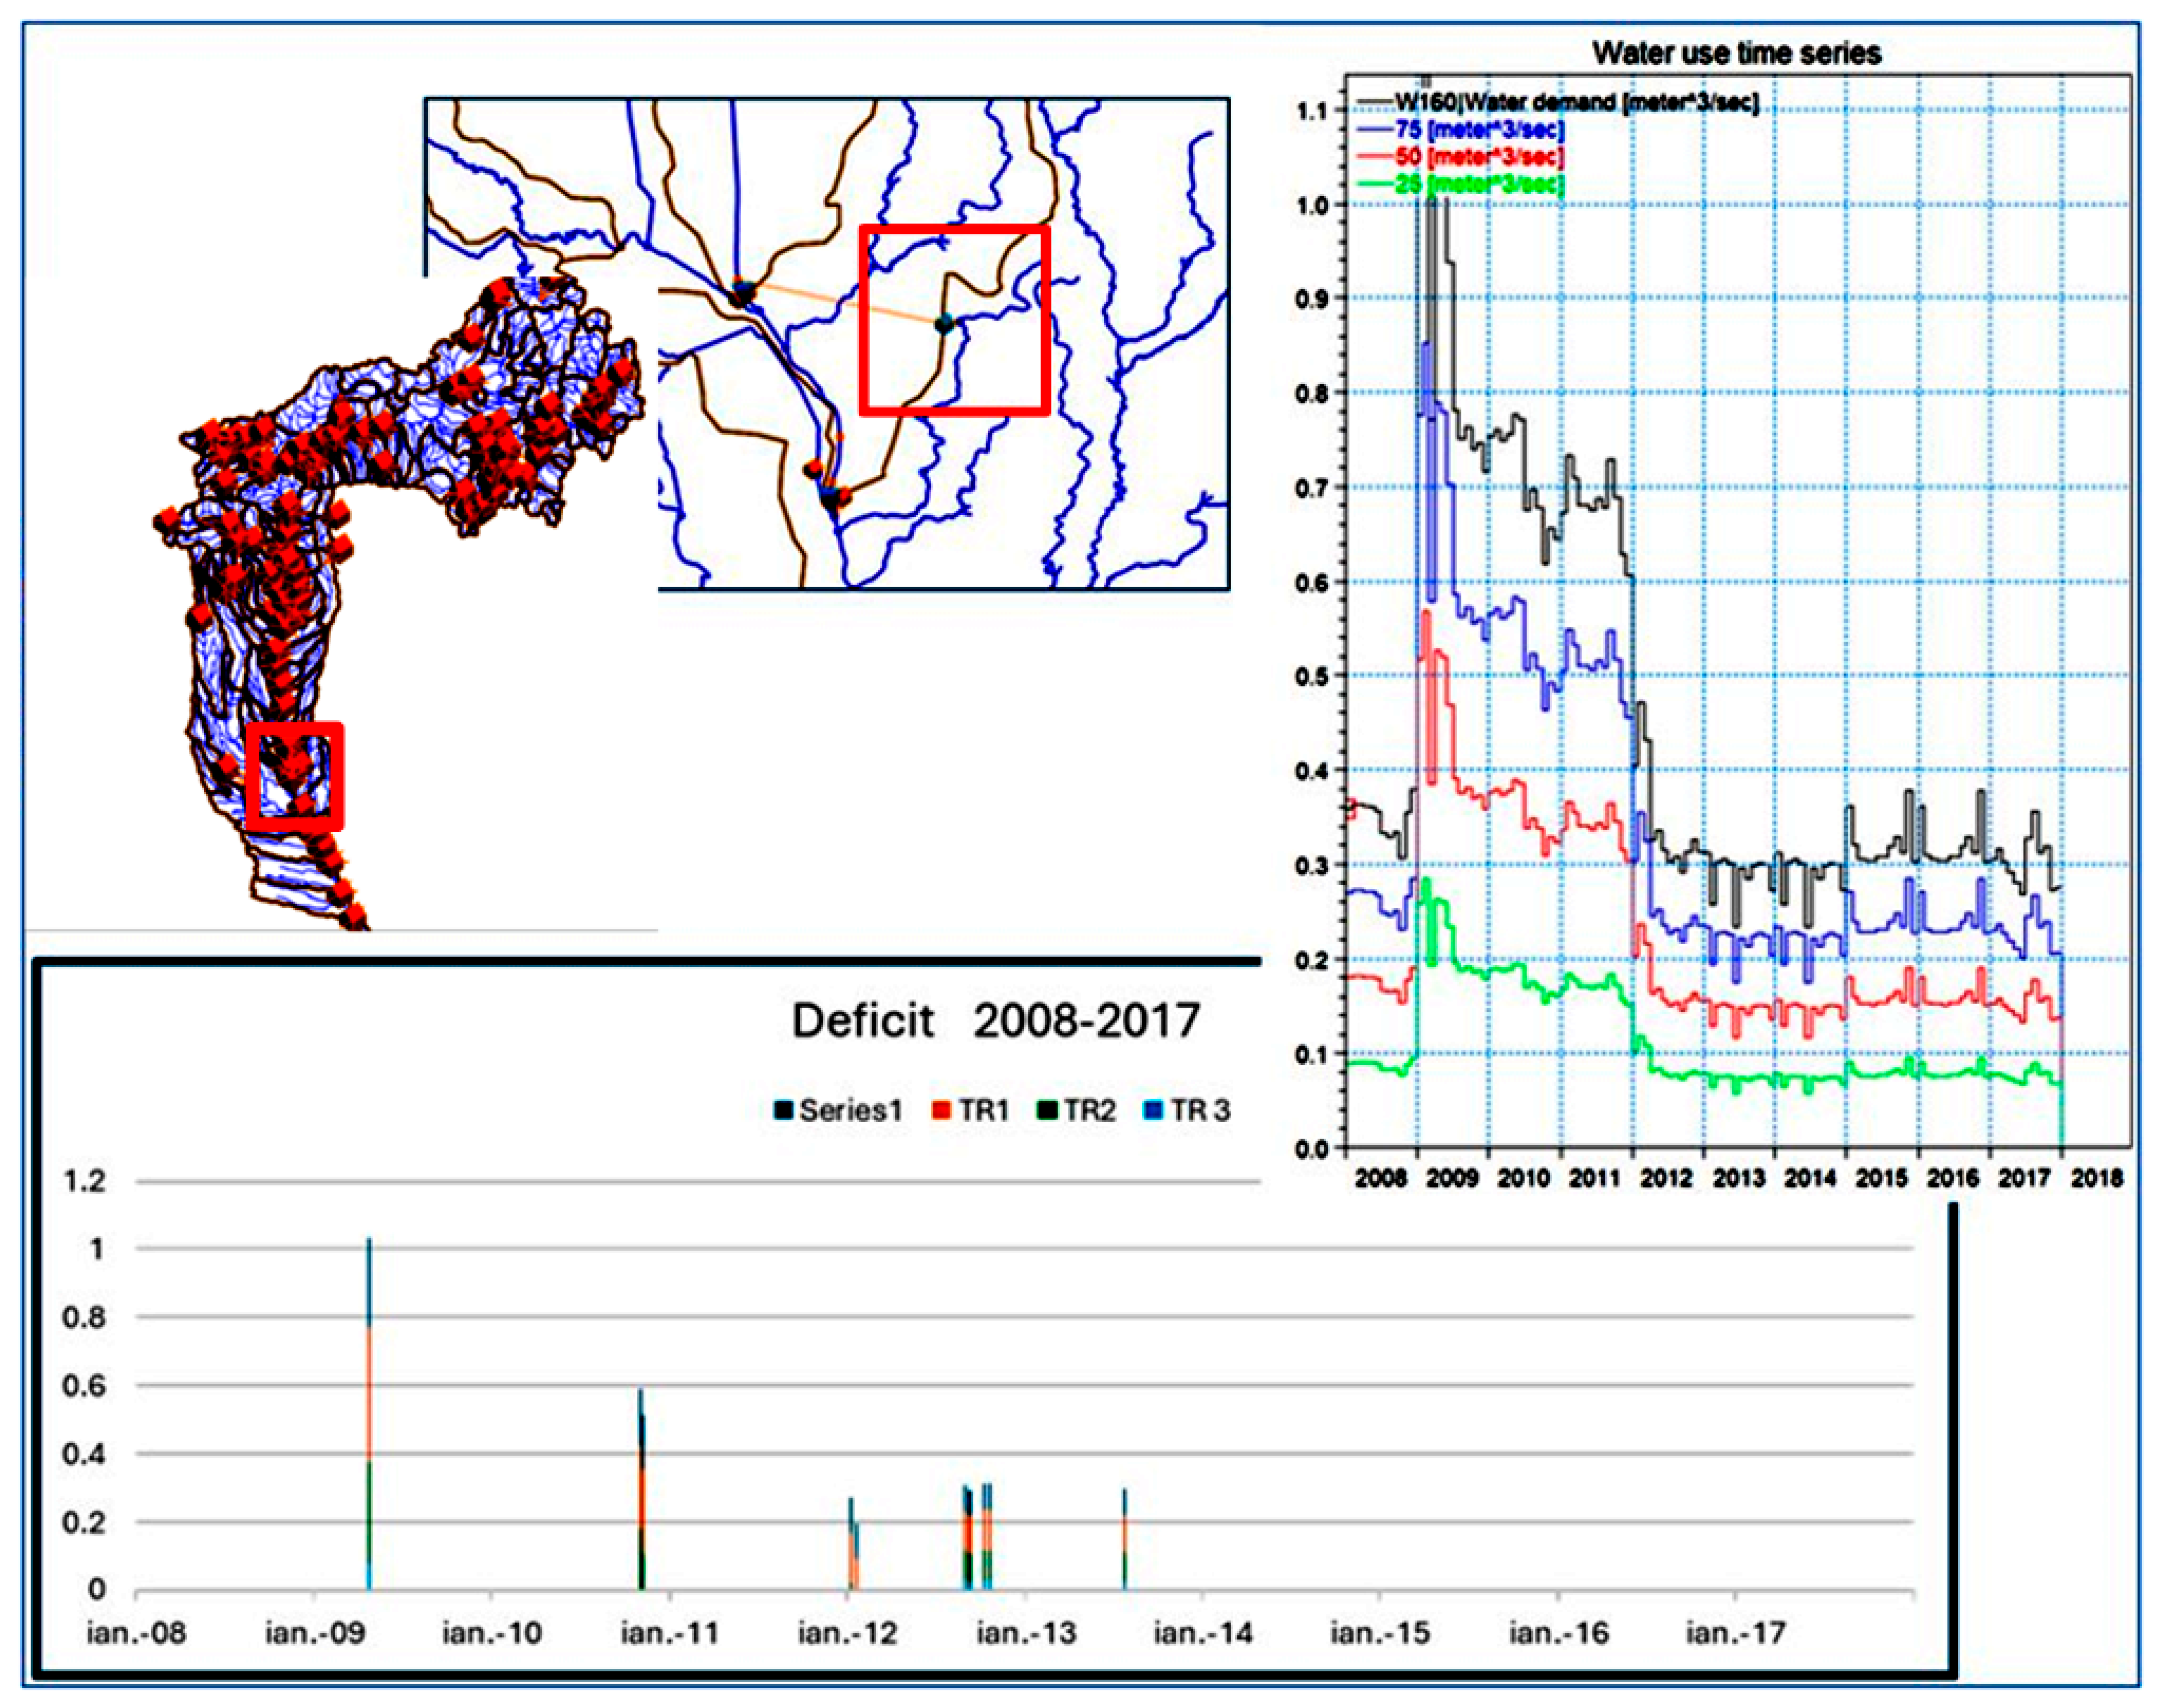Viewport: 2160px width, 1708px height.
Task: Click the 'Water use time series' title
Action: 1737,53
